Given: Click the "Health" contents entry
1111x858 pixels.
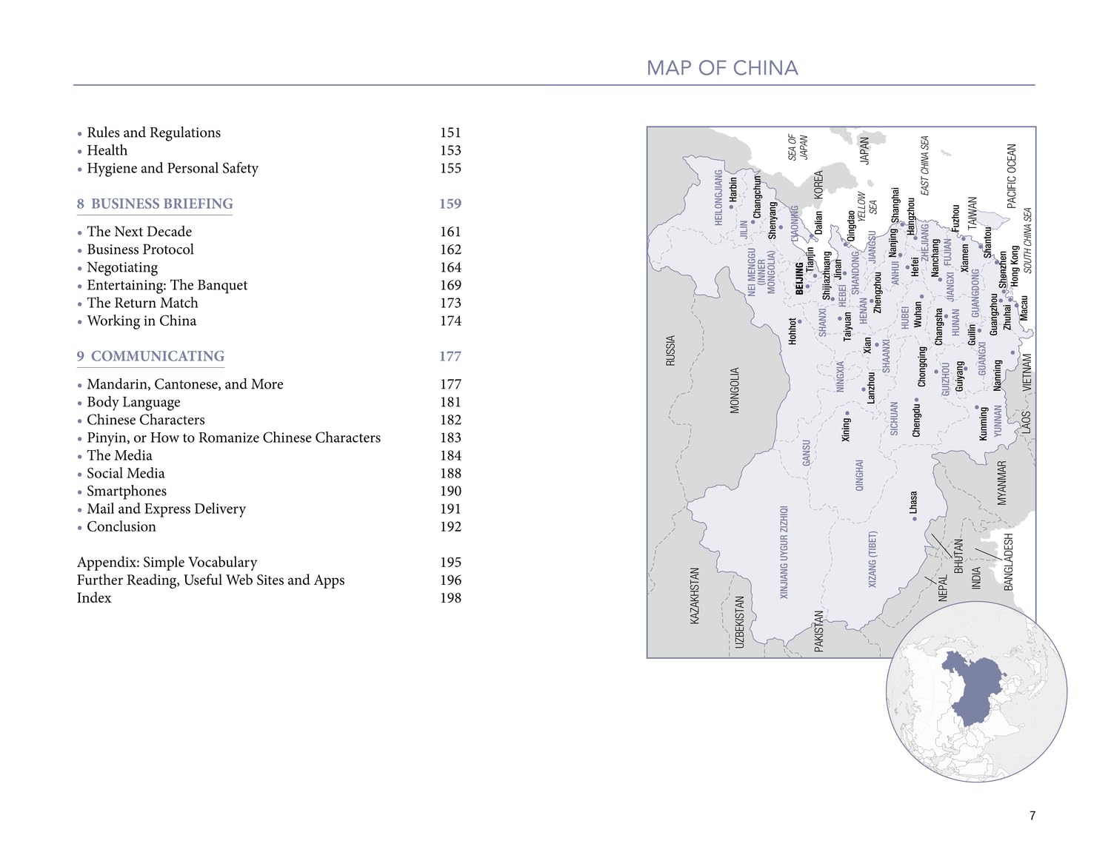Looking at the screenshot, I should (x=107, y=150).
